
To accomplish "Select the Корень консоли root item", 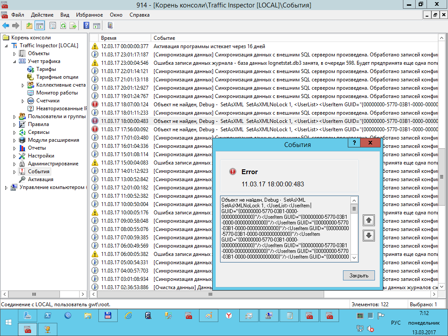I will (x=31, y=38).
